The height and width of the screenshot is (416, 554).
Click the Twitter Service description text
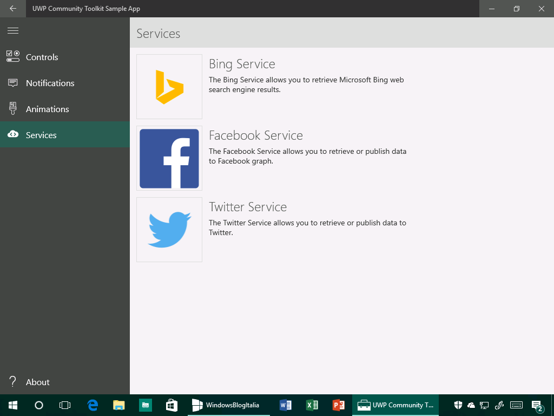(307, 227)
